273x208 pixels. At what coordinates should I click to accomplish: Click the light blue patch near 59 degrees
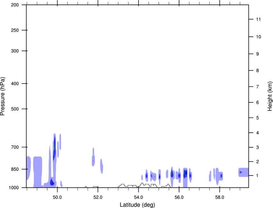coord(243,172)
